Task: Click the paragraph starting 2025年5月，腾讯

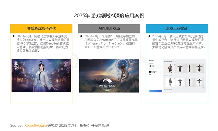Action: (x=178, y=42)
